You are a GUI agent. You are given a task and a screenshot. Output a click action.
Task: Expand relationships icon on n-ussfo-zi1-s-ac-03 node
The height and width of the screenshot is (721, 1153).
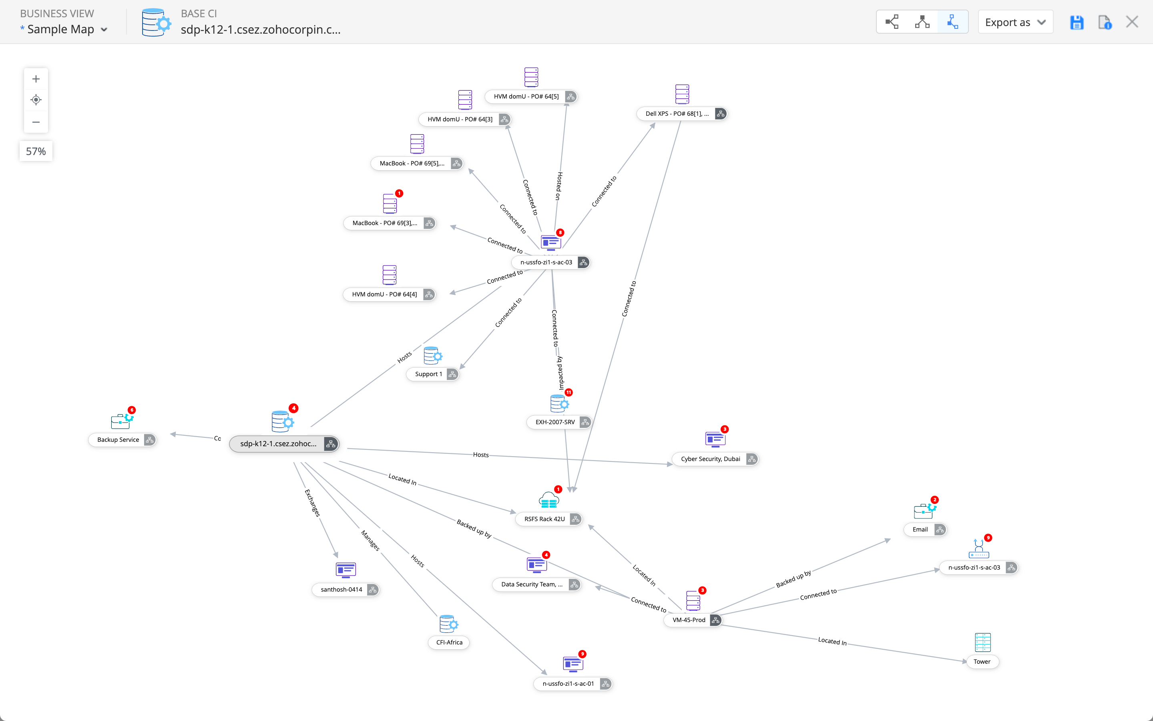pos(583,262)
